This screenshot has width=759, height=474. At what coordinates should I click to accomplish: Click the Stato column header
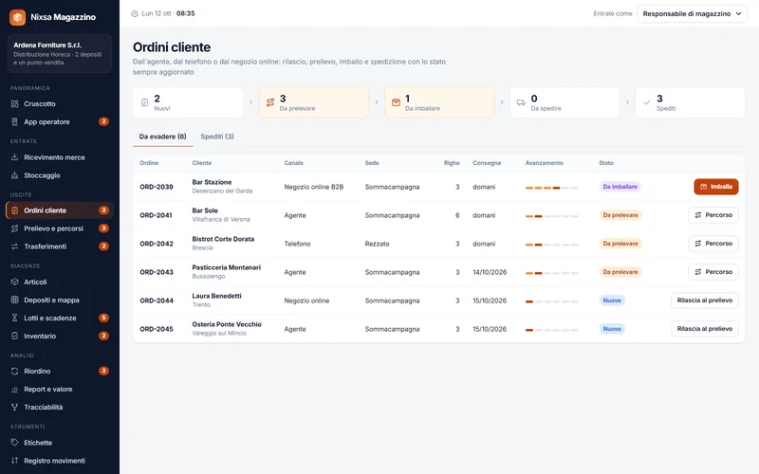606,163
